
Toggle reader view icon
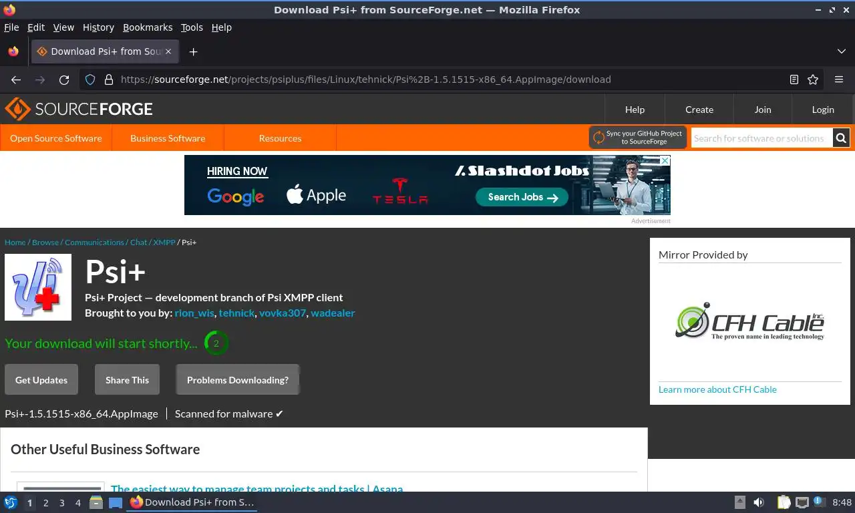794,79
